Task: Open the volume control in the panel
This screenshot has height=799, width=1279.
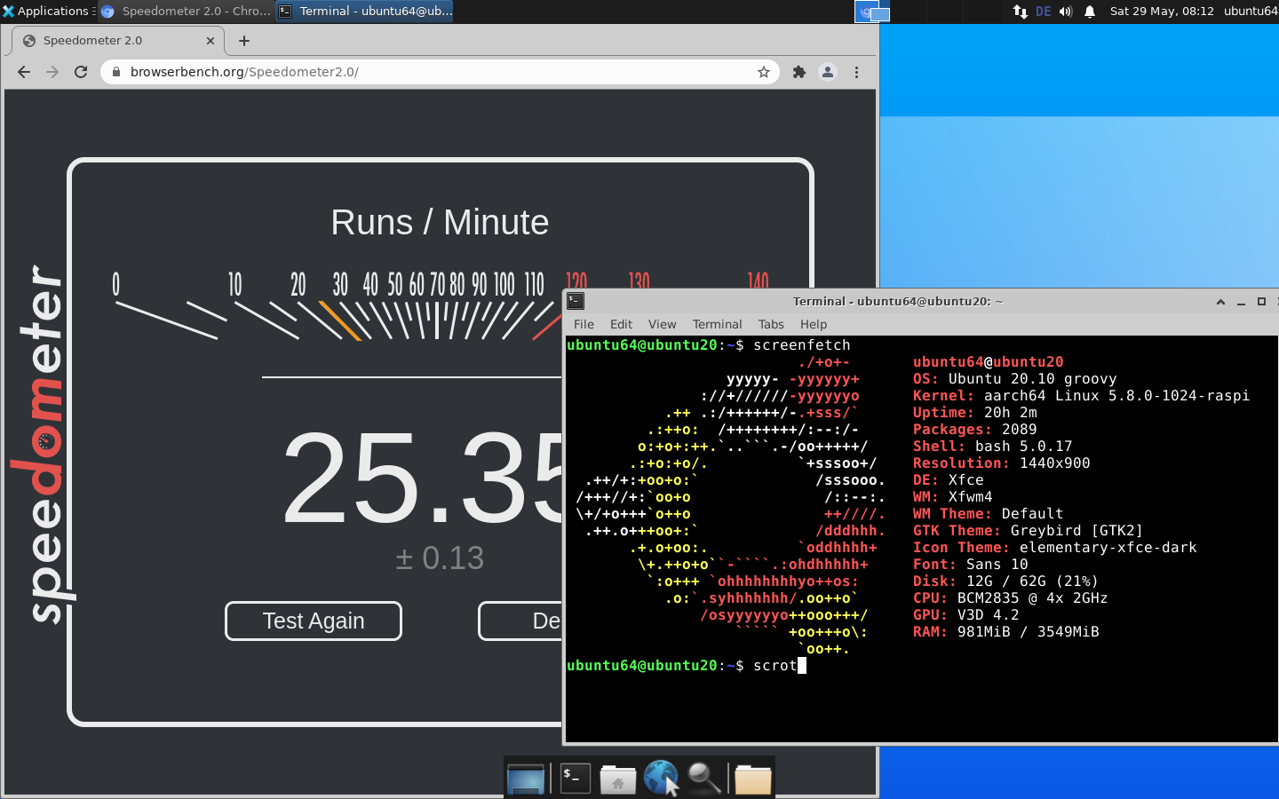Action: (1066, 12)
